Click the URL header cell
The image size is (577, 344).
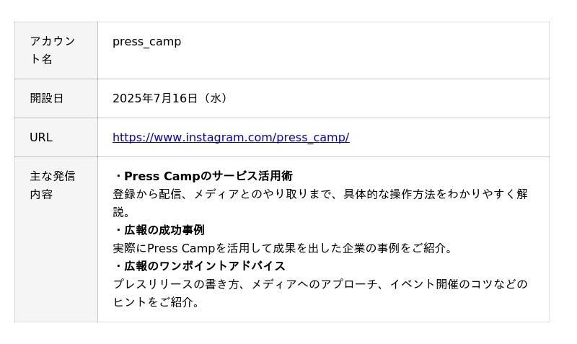[x=56, y=137]
